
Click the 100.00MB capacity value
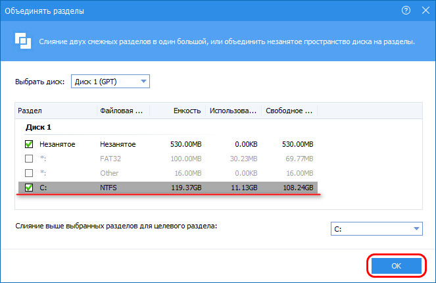[x=185, y=159]
